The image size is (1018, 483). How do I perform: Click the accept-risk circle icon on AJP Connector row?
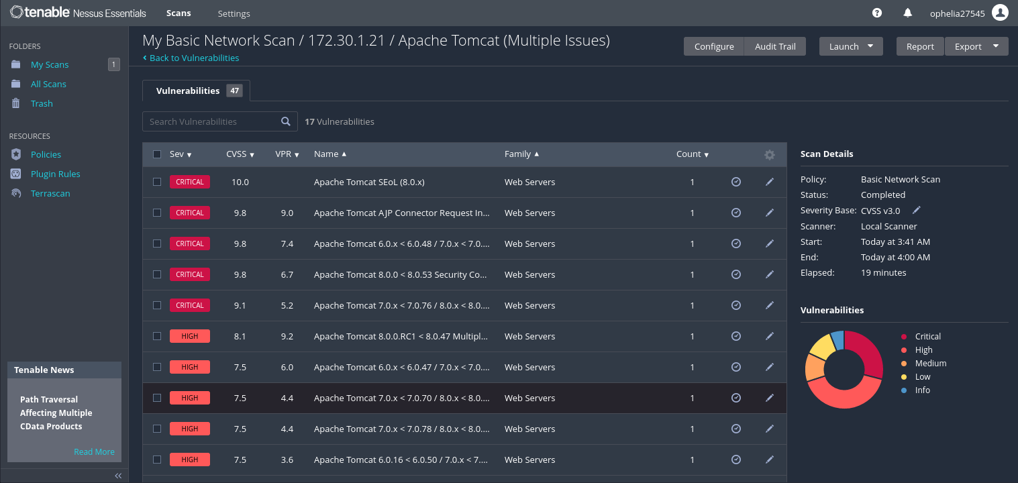736,213
